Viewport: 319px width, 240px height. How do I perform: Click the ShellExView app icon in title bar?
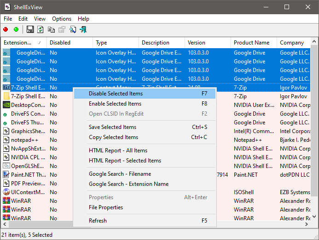click(x=7, y=7)
